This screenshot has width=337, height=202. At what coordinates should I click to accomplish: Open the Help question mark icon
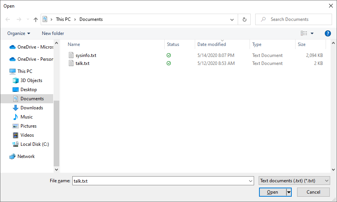327,33
